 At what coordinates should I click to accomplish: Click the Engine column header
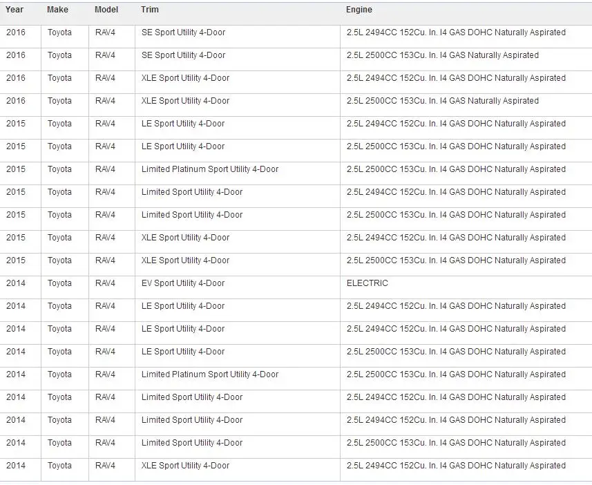359,10
